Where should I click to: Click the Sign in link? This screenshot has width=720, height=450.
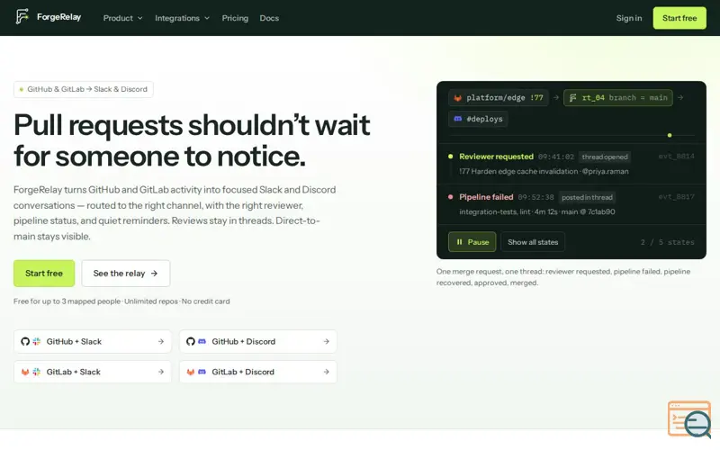tap(628, 18)
